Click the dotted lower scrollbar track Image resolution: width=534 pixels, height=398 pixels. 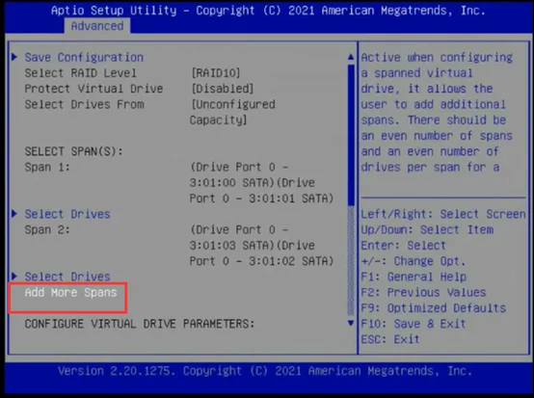click(x=351, y=260)
